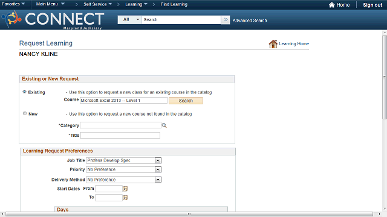This screenshot has width=387, height=217.
Task: Click the Home house icon
Action: [332, 5]
